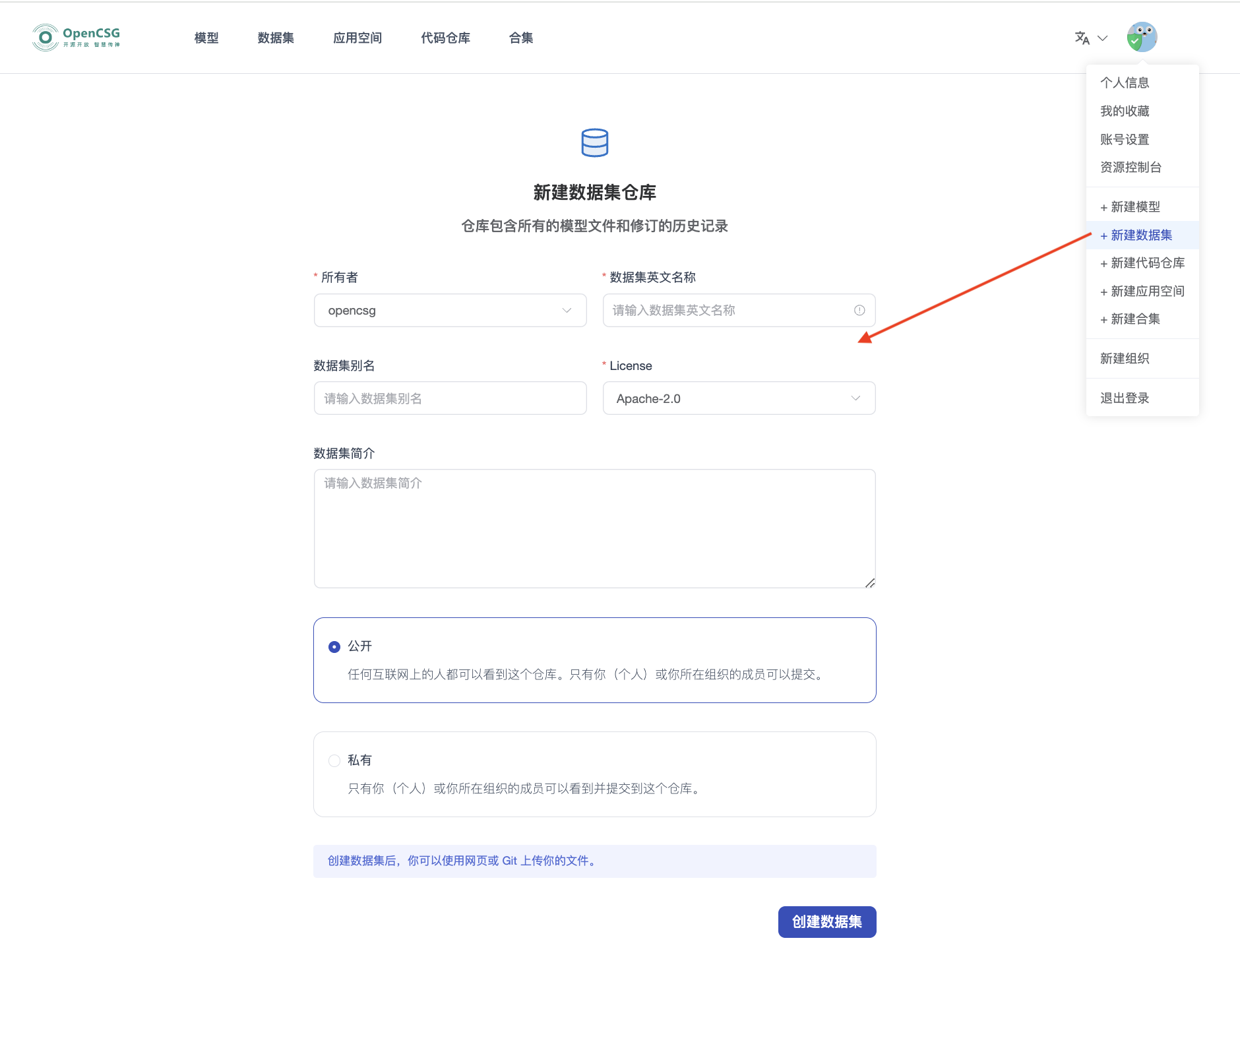Open the language translation switcher icon
Image resolution: width=1240 pixels, height=1050 pixels.
[1082, 38]
